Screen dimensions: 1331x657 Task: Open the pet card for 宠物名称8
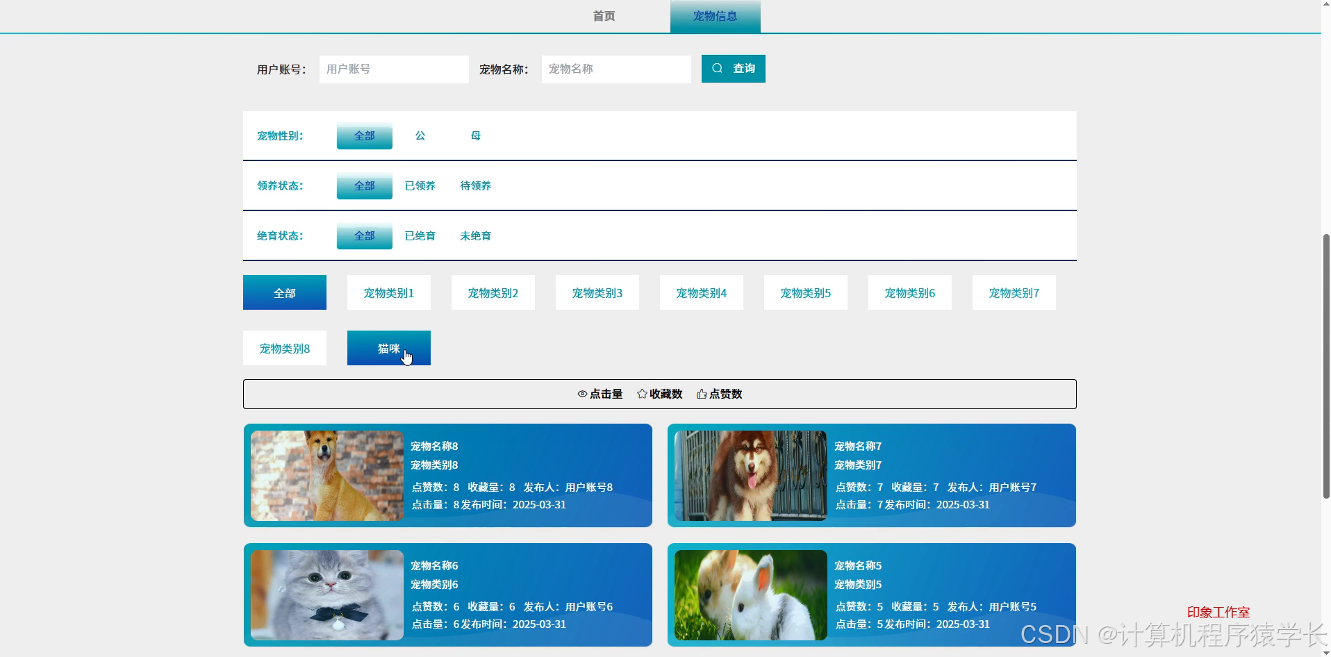(x=447, y=475)
